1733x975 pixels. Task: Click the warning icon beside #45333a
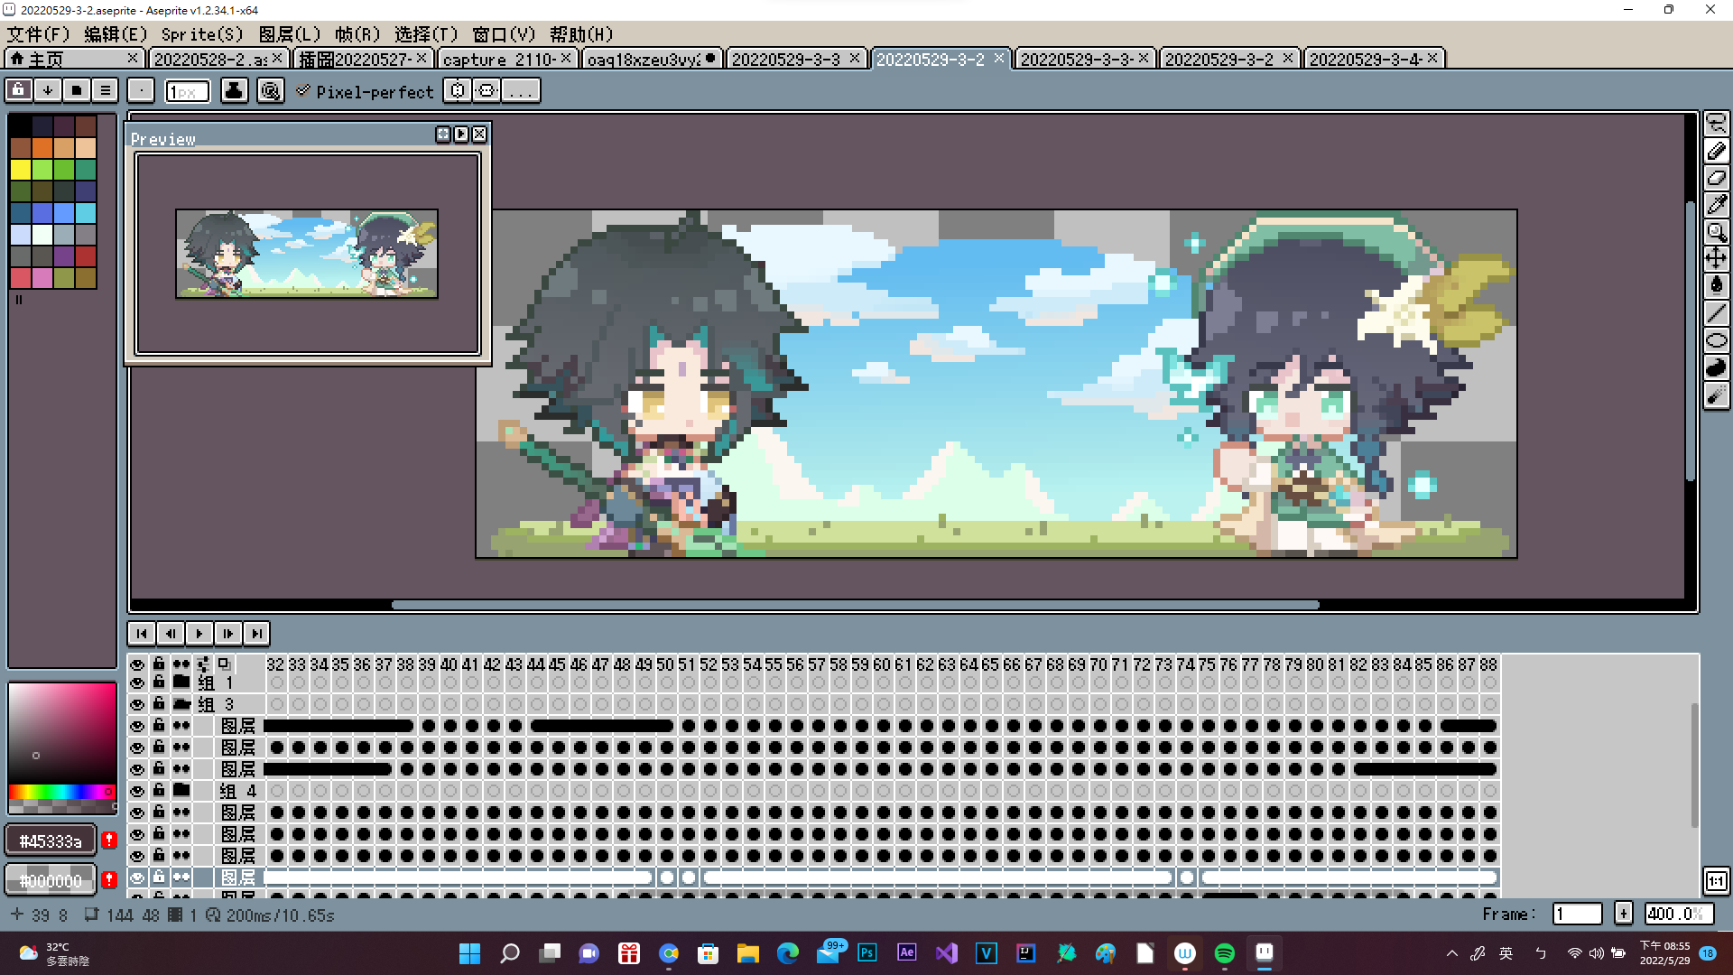click(109, 840)
